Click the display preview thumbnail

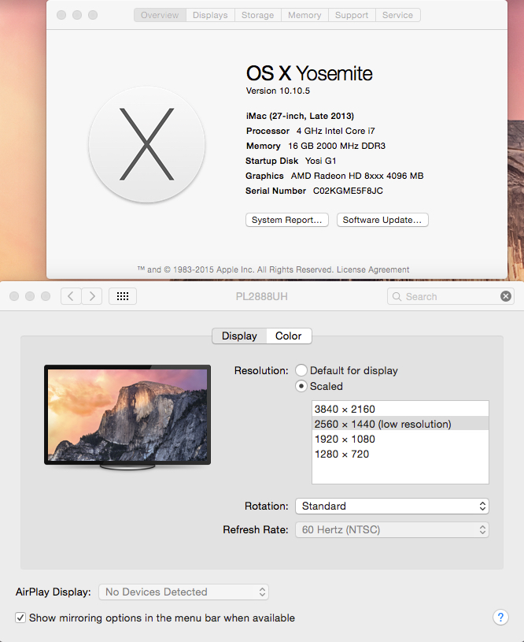pyautogui.click(x=127, y=417)
